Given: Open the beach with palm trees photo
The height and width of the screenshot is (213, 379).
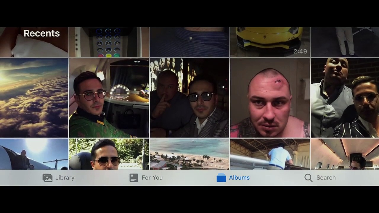Looking at the screenshot, I should [x=189, y=154].
